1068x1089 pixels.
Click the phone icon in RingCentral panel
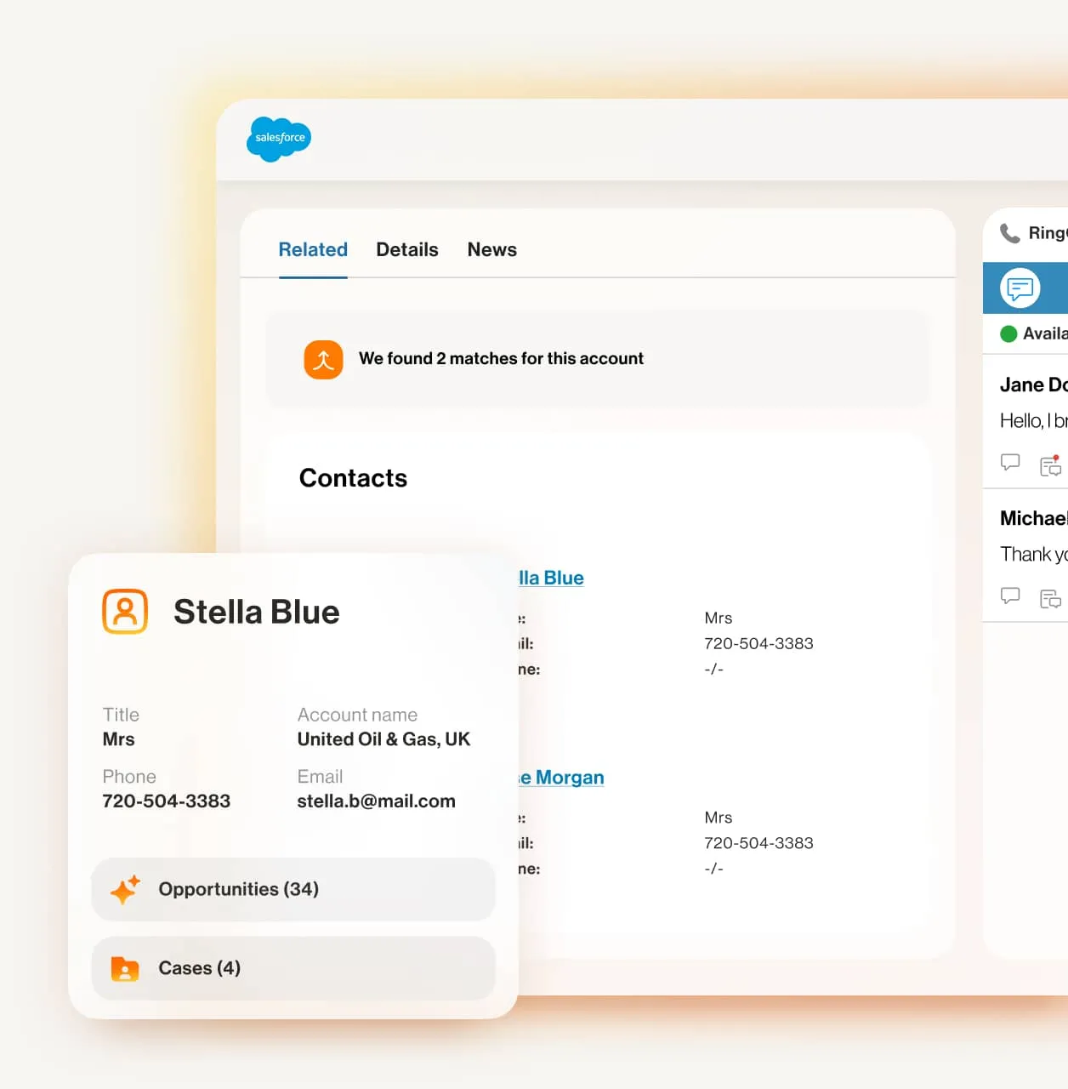pyautogui.click(x=1009, y=233)
